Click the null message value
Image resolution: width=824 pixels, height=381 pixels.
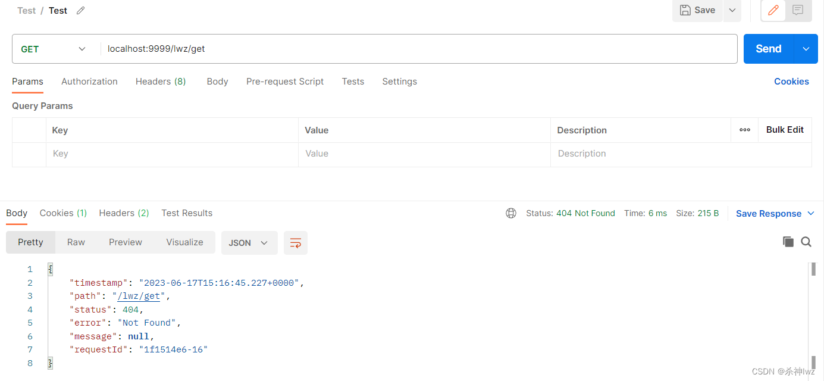point(139,336)
